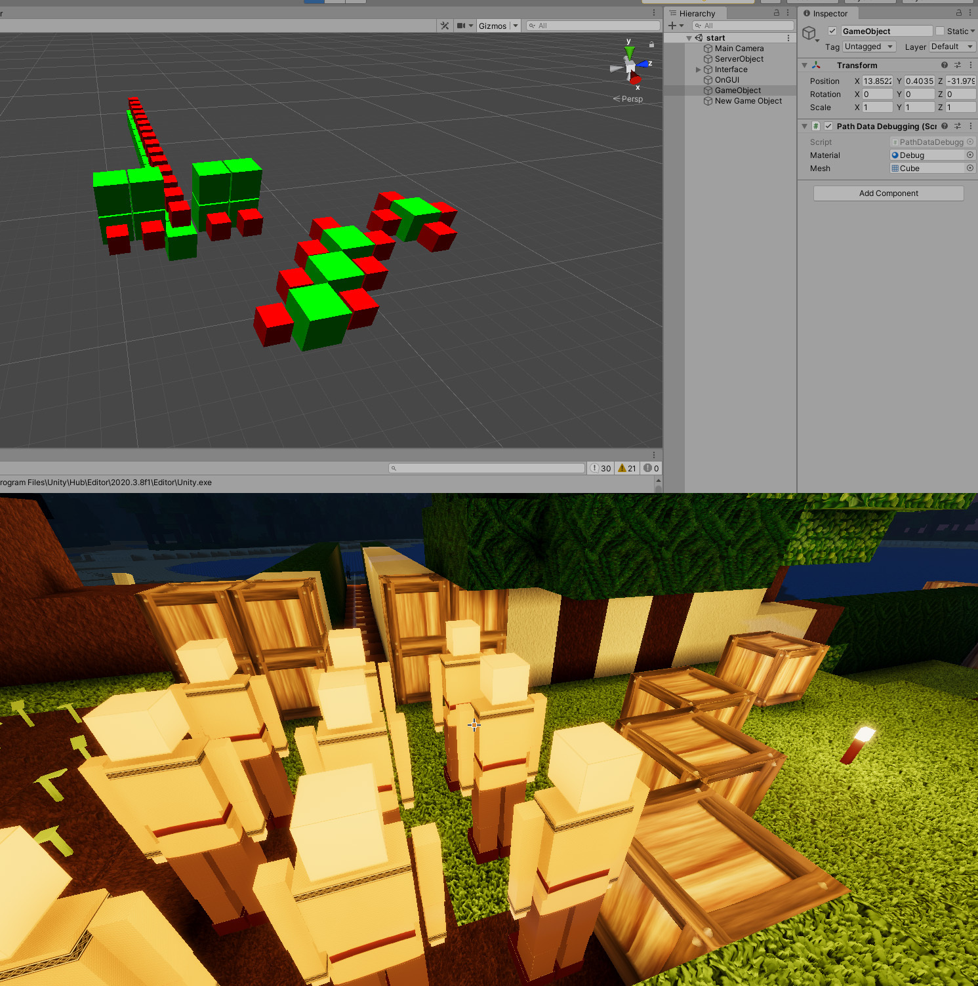Viewport: 978px width, 986px height.
Task: Click the Scene camera settings icon
Action: (x=461, y=26)
